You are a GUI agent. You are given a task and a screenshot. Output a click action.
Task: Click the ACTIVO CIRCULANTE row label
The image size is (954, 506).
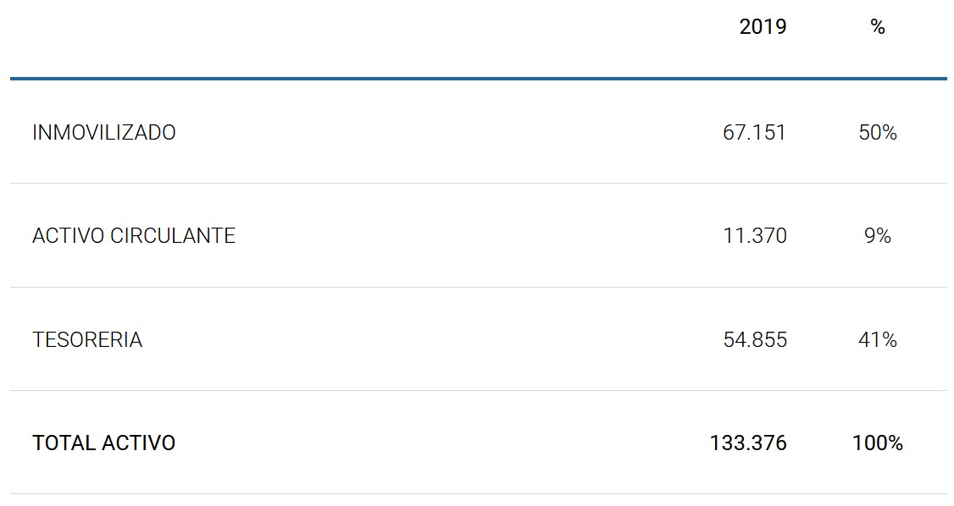(134, 236)
